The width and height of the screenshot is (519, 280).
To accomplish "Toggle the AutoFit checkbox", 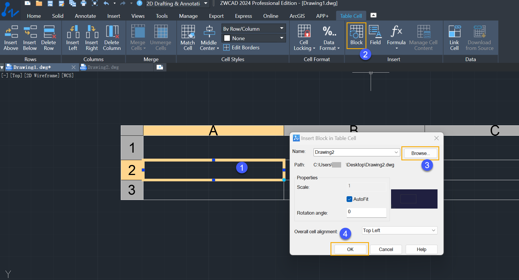I will click(x=349, y=199).
